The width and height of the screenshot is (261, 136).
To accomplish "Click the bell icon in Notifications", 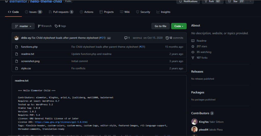I will tap(180, 1).
